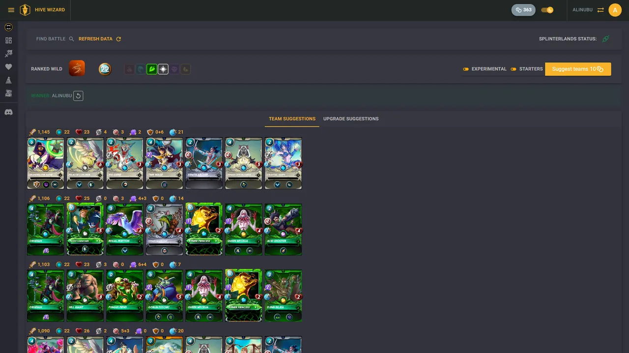
Task: Toggle the Starters switch
Action: click(x=514, y=69)
